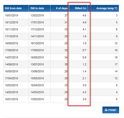Click average temp 9 in 17/10/2018 row
The width and height of the screenshot is (124, 118).
click(117, 36)
